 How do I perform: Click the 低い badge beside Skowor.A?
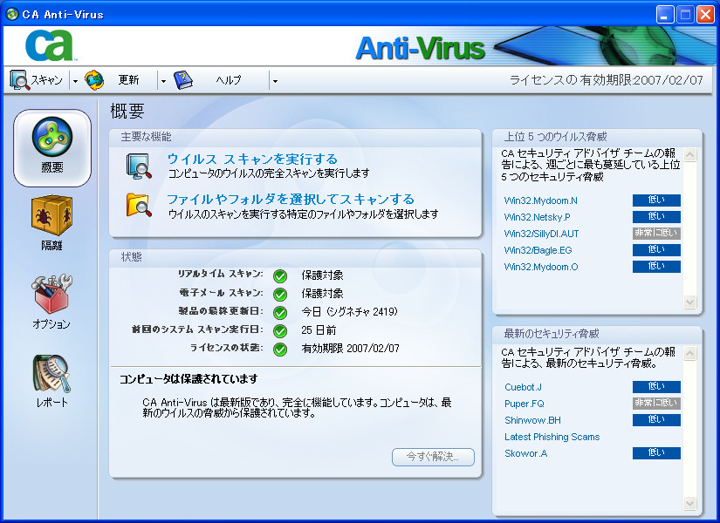click(656, 452)
